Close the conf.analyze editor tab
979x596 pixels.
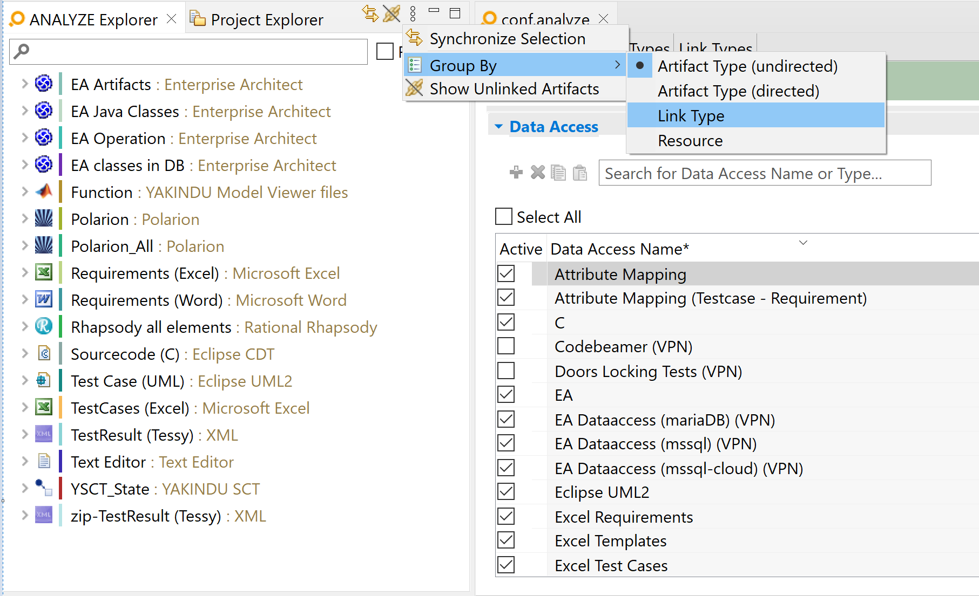(x=604, y=19)
